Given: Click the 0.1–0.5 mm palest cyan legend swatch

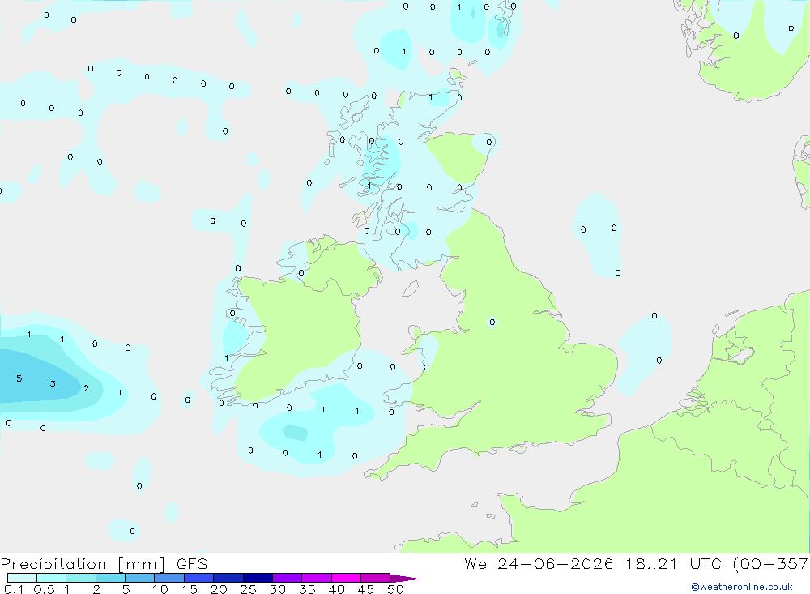Looking at the screenshot, I should click(x=22, y=578).
